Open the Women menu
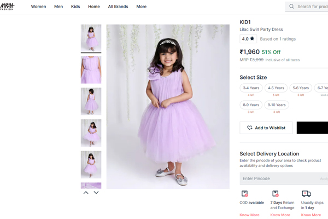328x219 pixels. (x=38, y=7)
